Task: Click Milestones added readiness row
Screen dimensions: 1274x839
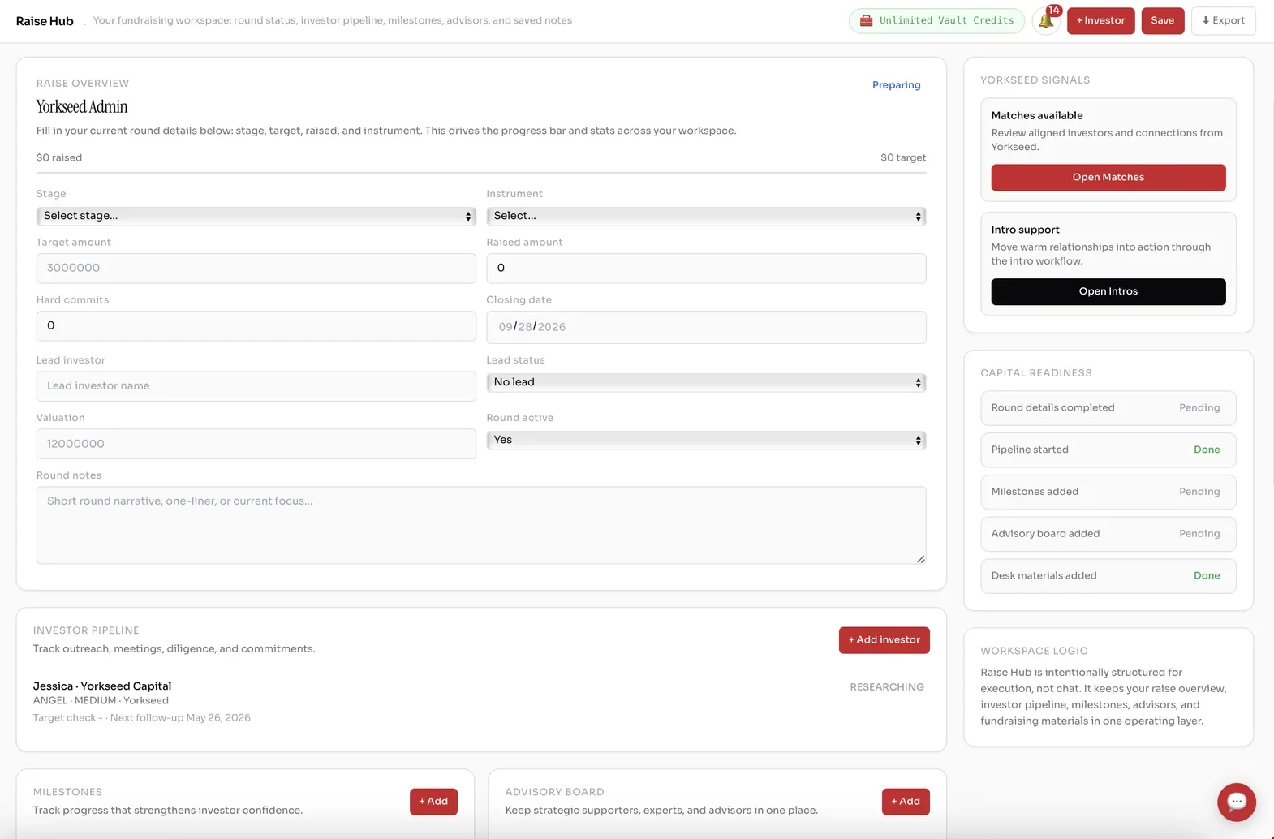Action: [x=1108, y=492]
